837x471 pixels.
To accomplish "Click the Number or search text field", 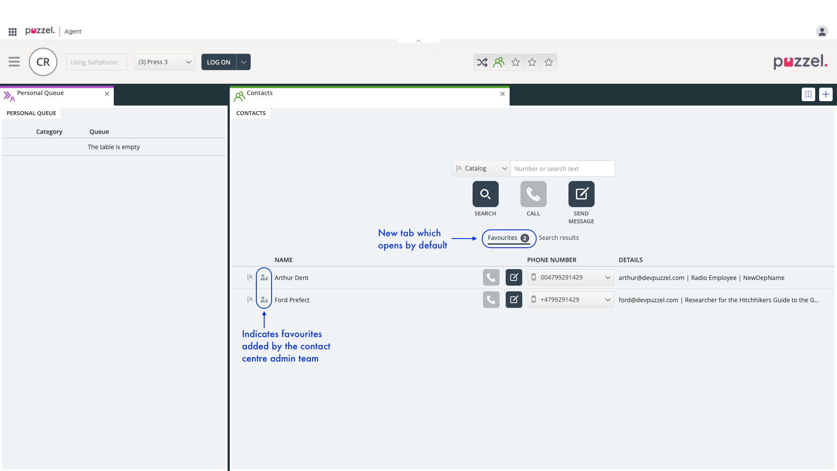I will [x=562, y=168].
